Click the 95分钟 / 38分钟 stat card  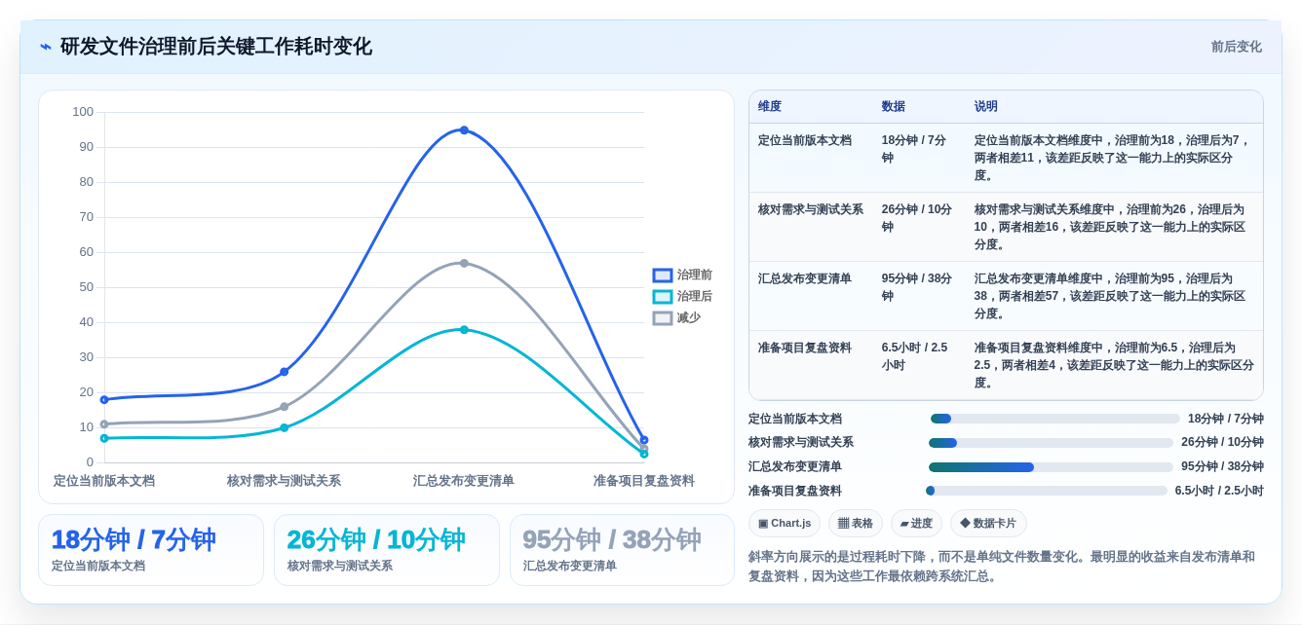pos(623,550)
